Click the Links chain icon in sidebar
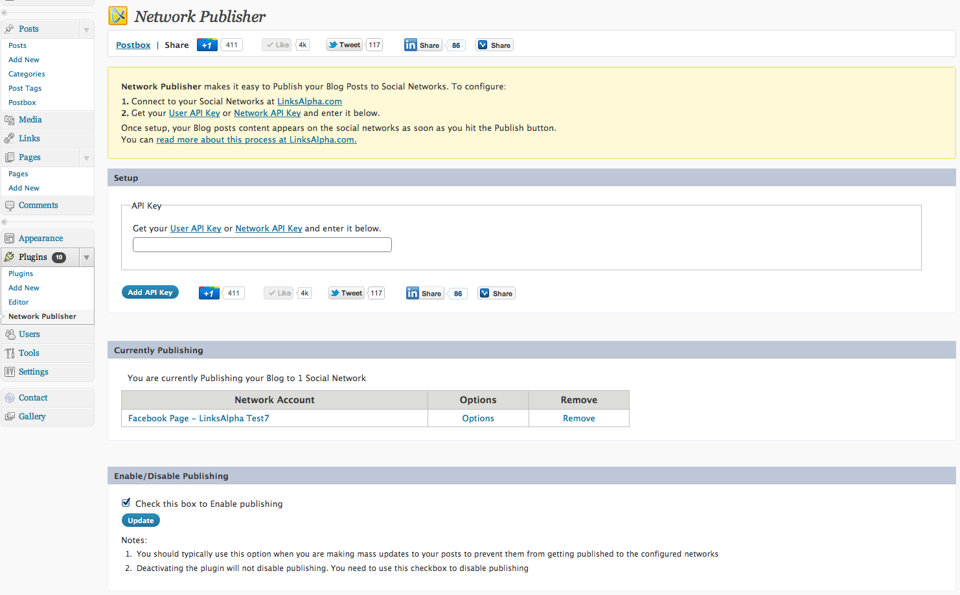This screenshot has width=960, height=595. tap(9, 138)
